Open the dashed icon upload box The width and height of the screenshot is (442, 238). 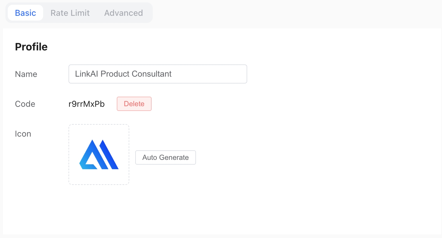(99, 154)
